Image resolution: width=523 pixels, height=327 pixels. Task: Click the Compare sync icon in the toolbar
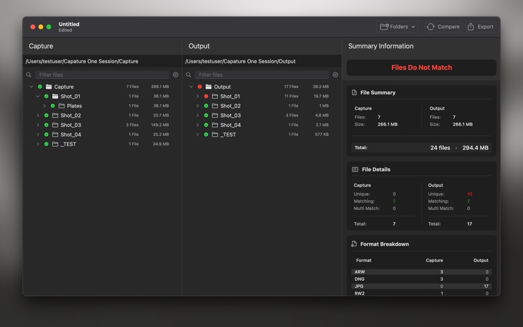coord(430,26)
